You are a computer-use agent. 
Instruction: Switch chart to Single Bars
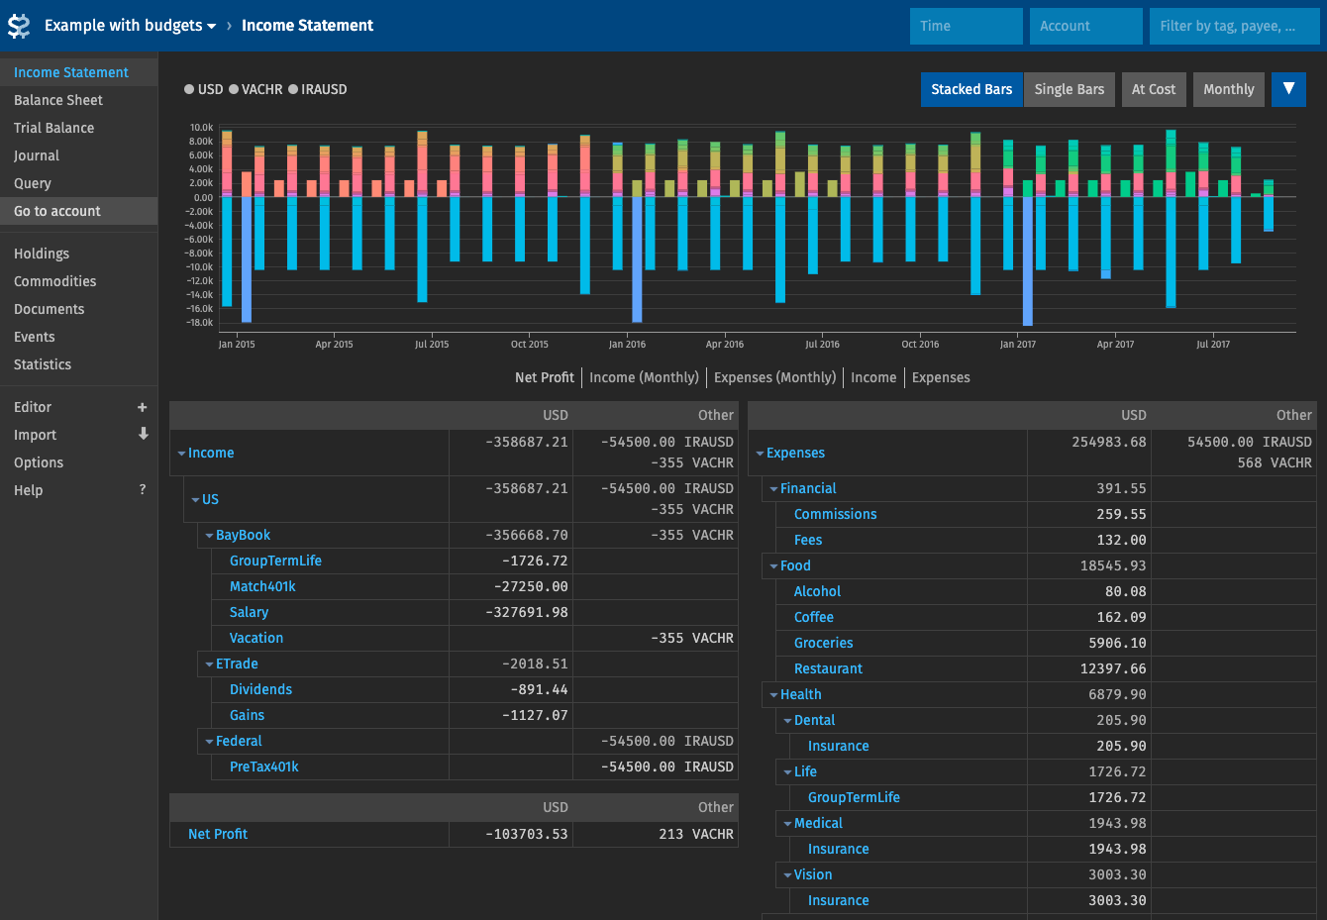tap(1070, 89)
